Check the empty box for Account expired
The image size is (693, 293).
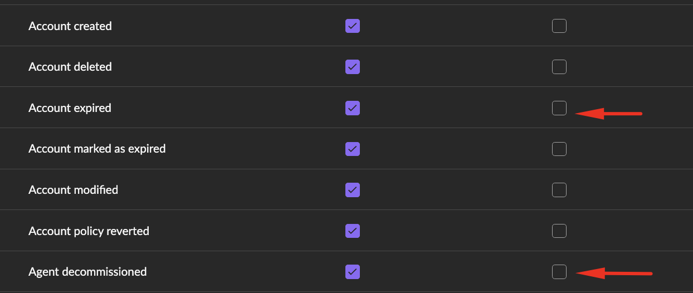coord(559,108)
